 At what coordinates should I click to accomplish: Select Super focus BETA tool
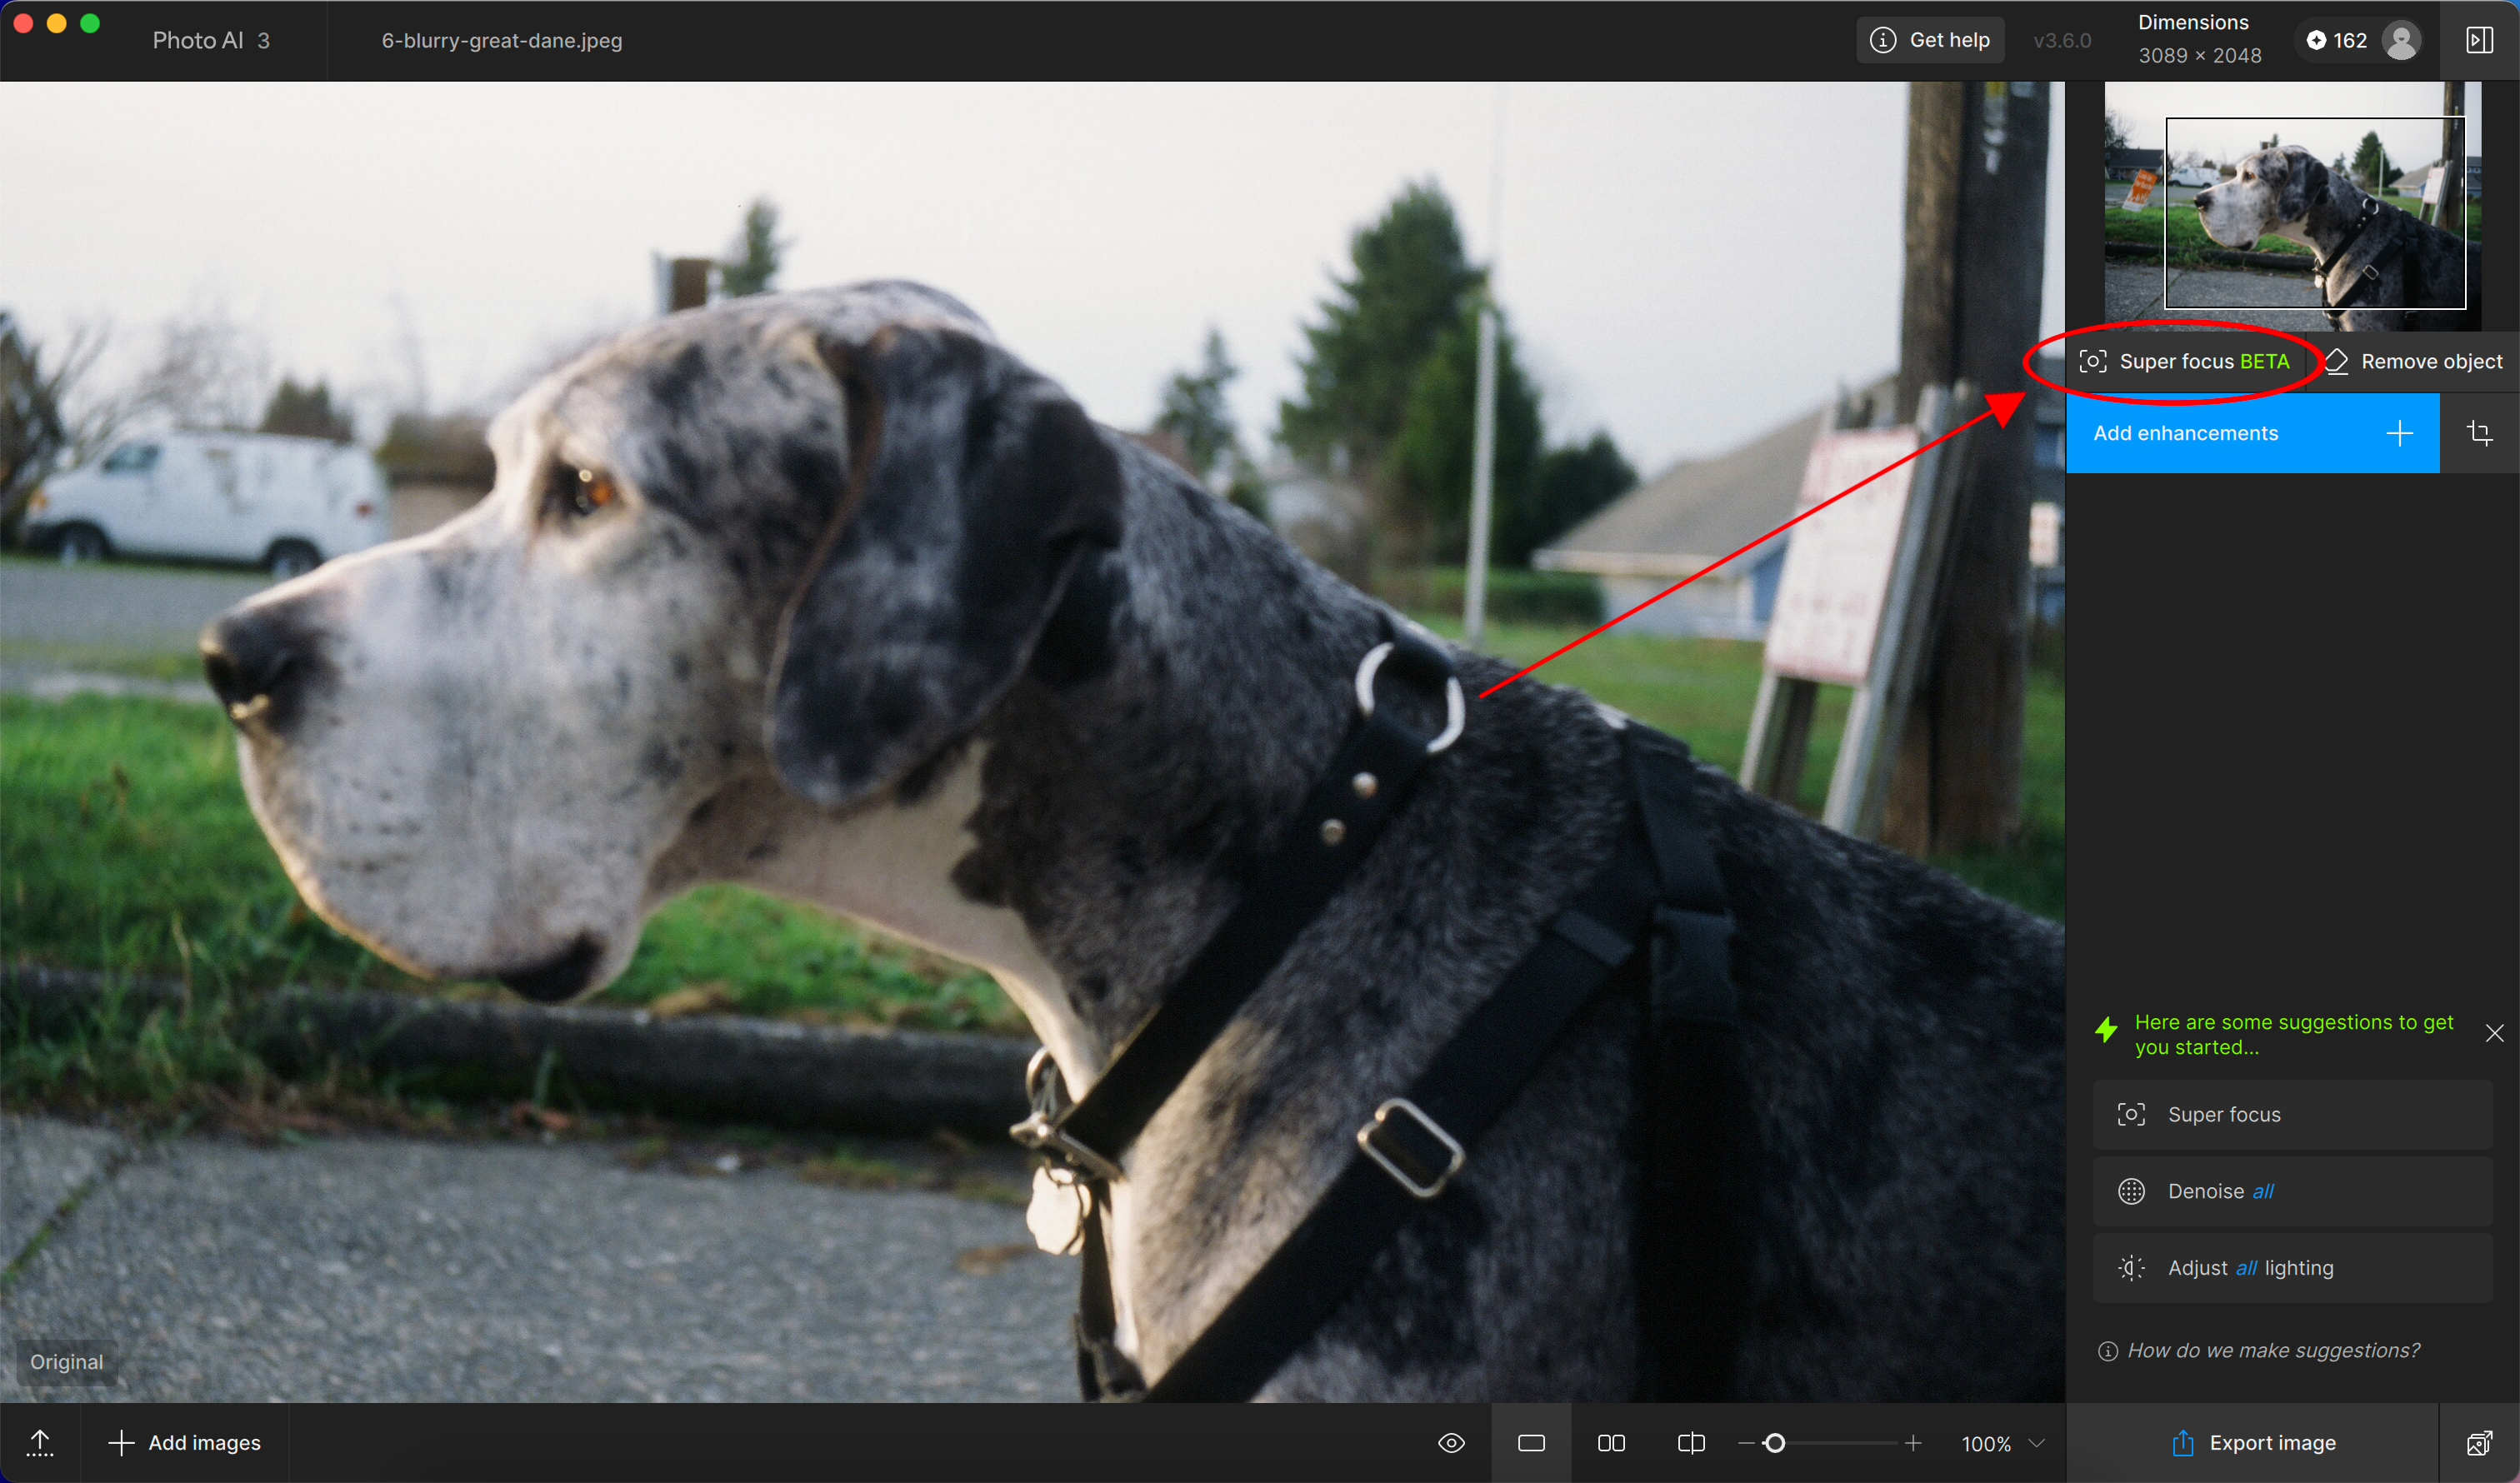coord(2184,361)
